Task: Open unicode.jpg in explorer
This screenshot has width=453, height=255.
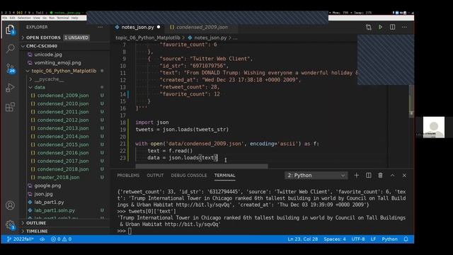Action: [48, 55]
